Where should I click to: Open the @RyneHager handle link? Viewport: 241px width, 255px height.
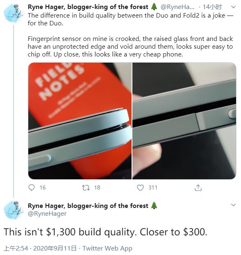tap(47, 214)
